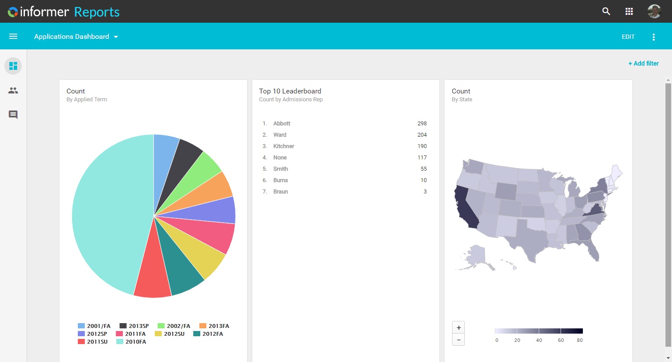Toggle the 2002/FA legend entry

click(x=174, y=326)
